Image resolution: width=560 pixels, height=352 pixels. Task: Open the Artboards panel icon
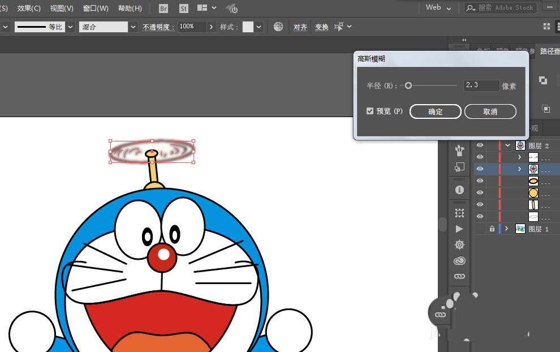pyautogui.click(x=459, y=213)
